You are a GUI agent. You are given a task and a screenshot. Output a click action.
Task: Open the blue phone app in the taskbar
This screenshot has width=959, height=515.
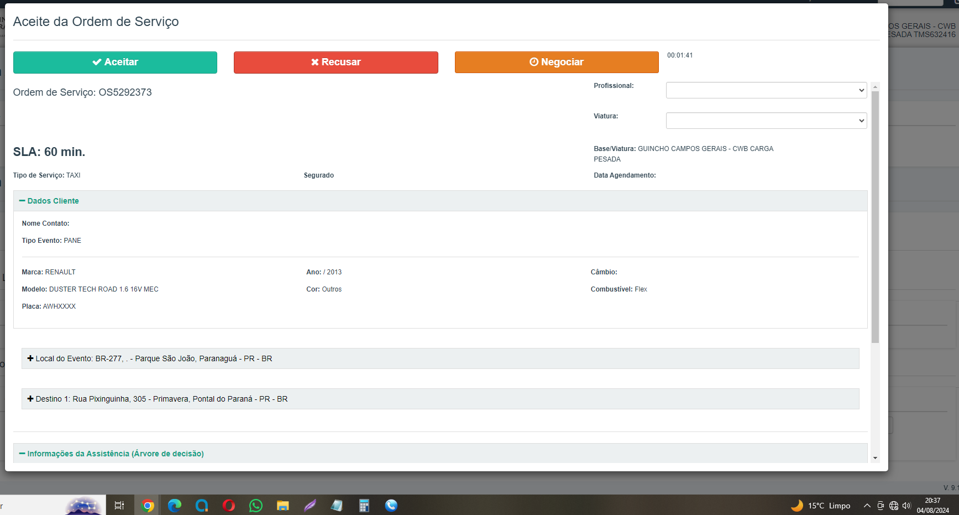(x=391, y=505)
